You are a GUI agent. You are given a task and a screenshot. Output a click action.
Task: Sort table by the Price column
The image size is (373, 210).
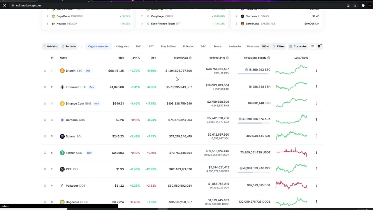tap(121, 58)
